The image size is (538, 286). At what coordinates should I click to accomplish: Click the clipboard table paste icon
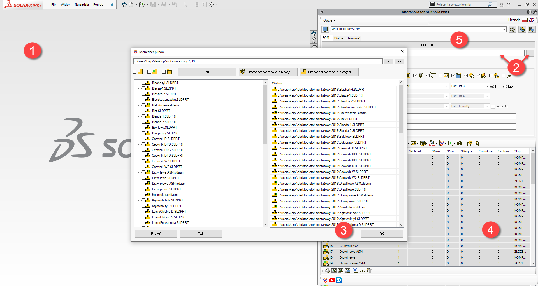point(369,270)
